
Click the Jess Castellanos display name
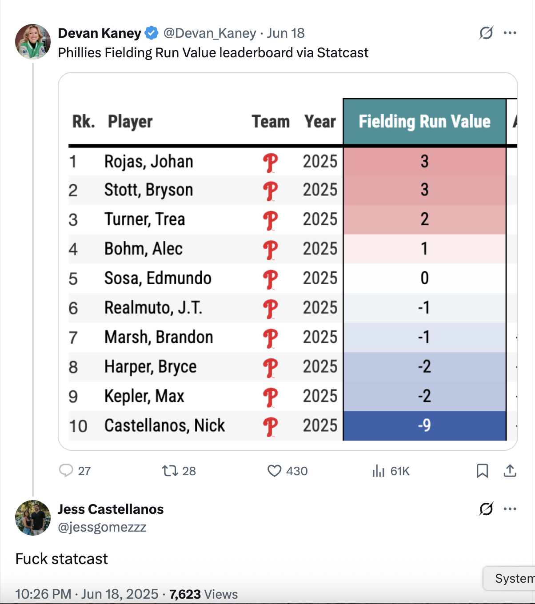coord(111,509)
